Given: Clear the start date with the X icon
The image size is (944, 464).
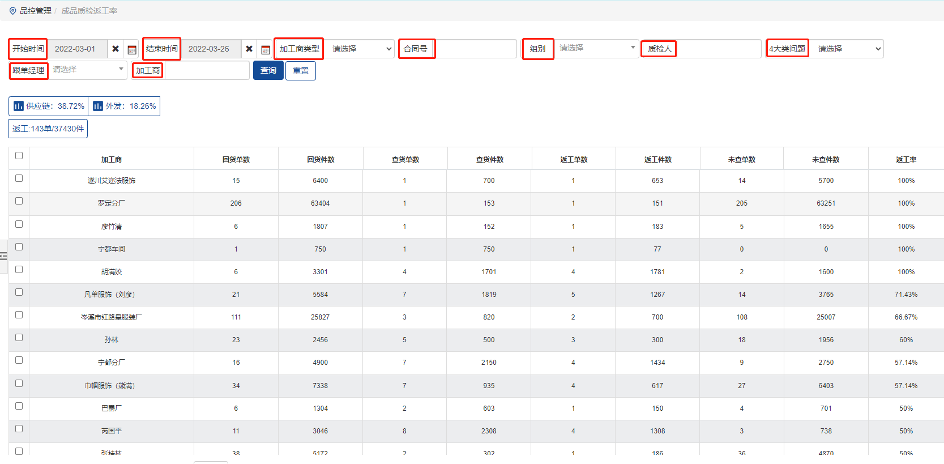Looking at the screenshot, I should click(x=116, y=49).
